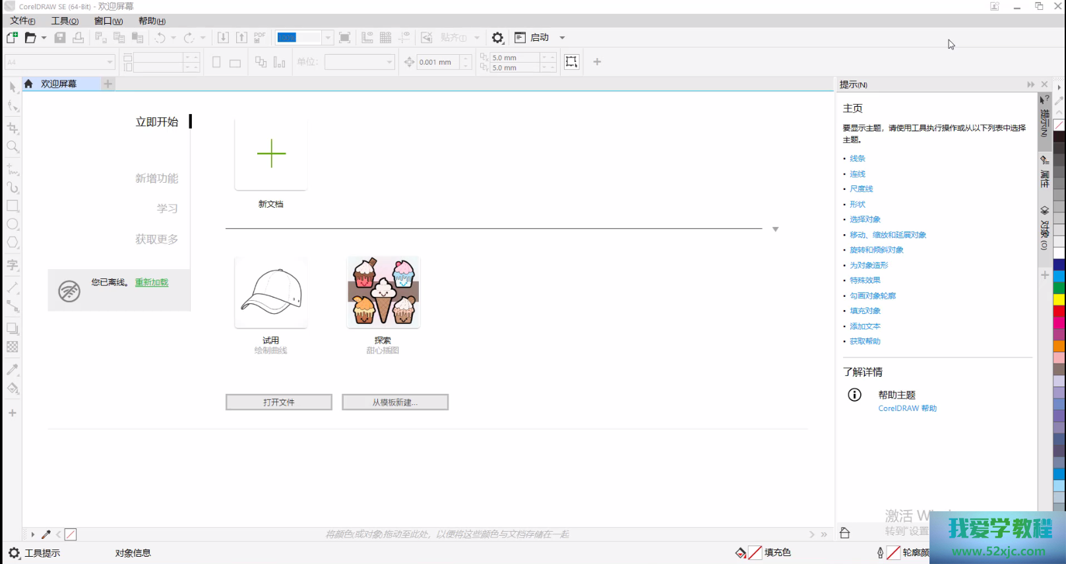The width and height of the screenshot is (1066, 564).
Task: Click the 重新加载 link
Action: [152, 282]
